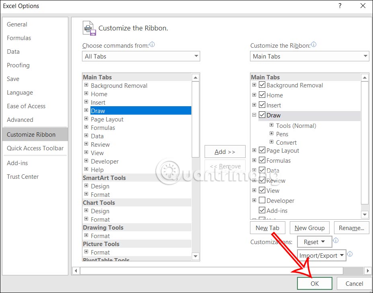Uncheck the View tab checkbox
The height and width of the screenshot is (293, 373).
[x=262, y=190]
